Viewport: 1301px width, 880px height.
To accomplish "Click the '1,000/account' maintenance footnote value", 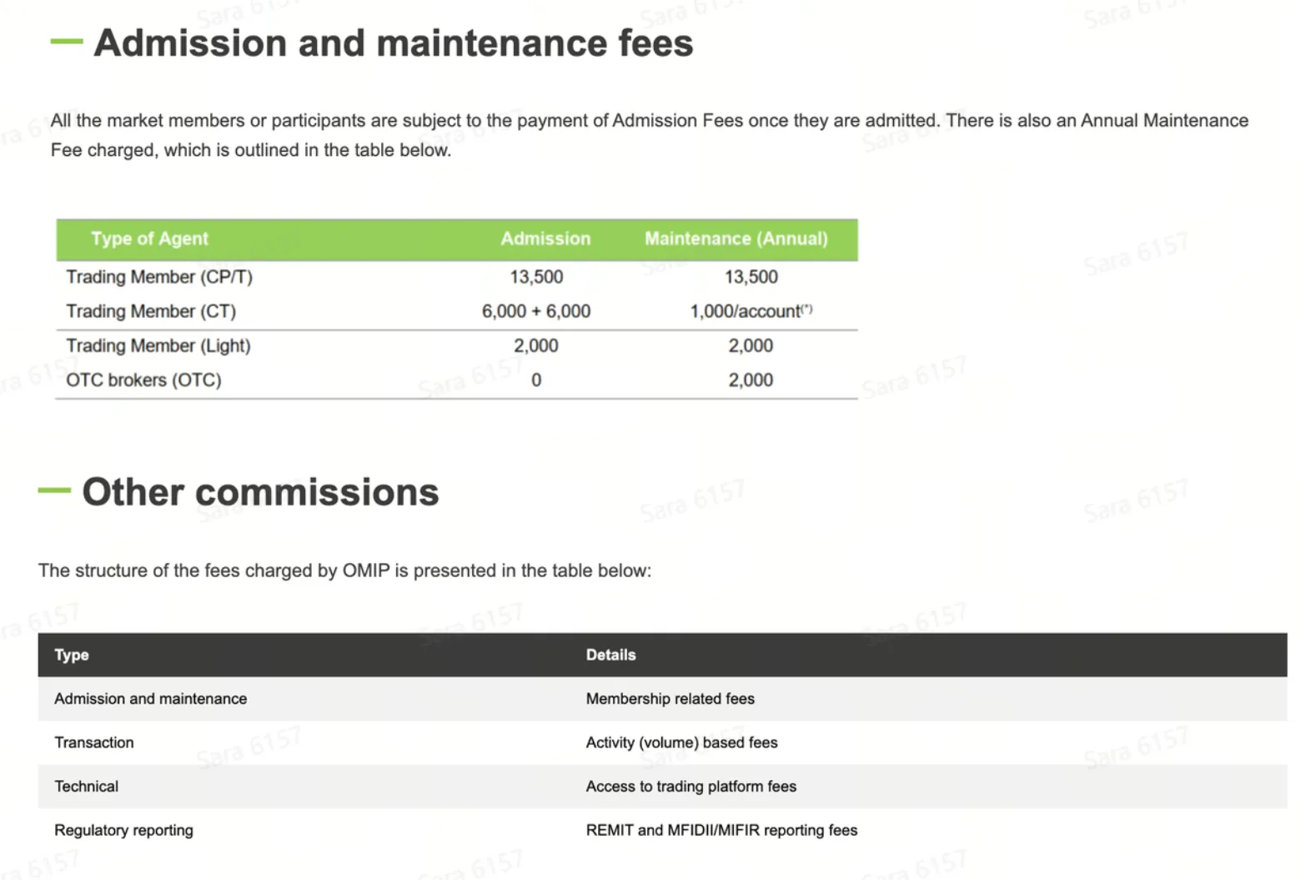I will [x=751, y=311].
